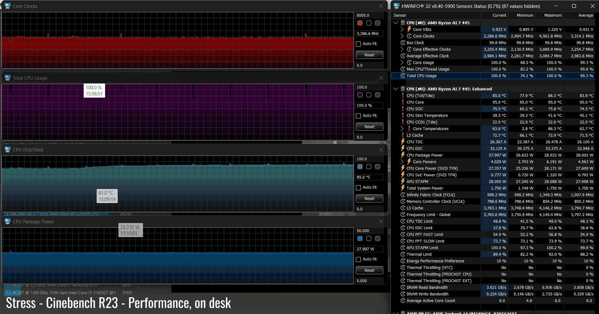Toggle third color box in Core Clocks graph
599x314 pixels.
click(x=378, y=23)
